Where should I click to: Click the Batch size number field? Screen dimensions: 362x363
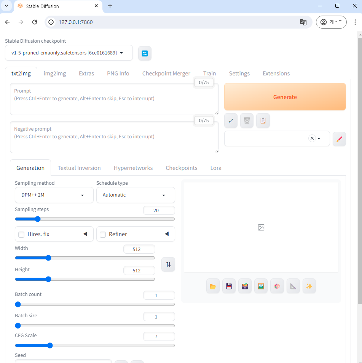pyautogui.click(x=159, y=317)
